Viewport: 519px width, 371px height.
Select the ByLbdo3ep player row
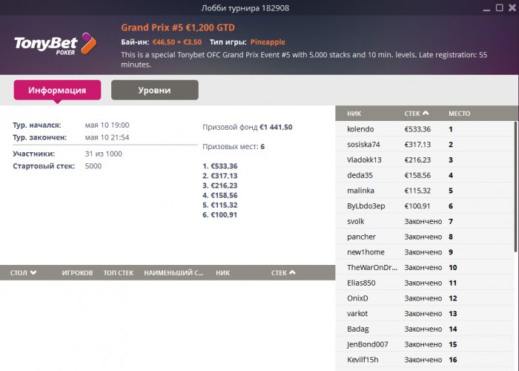366,206
